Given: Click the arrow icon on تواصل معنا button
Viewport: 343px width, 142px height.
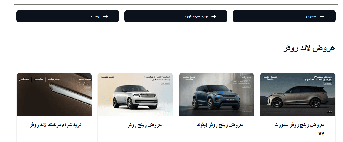Looking at the screenshot, I should tap(105, 16).
